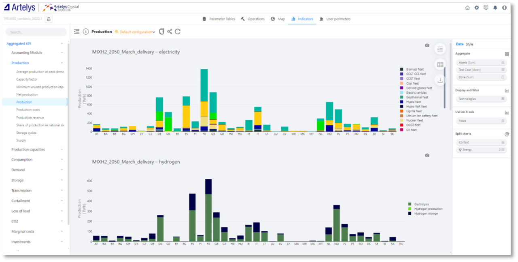This screenshot has height=262, width=518.
Task: Collapse the indicator list with the indent icon
Action: 76,32
